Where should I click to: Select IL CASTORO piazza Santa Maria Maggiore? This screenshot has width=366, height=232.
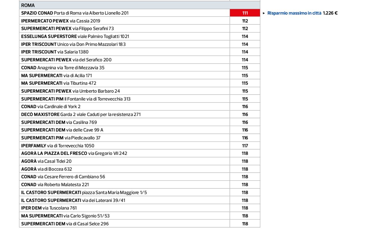tap(140, 193)
